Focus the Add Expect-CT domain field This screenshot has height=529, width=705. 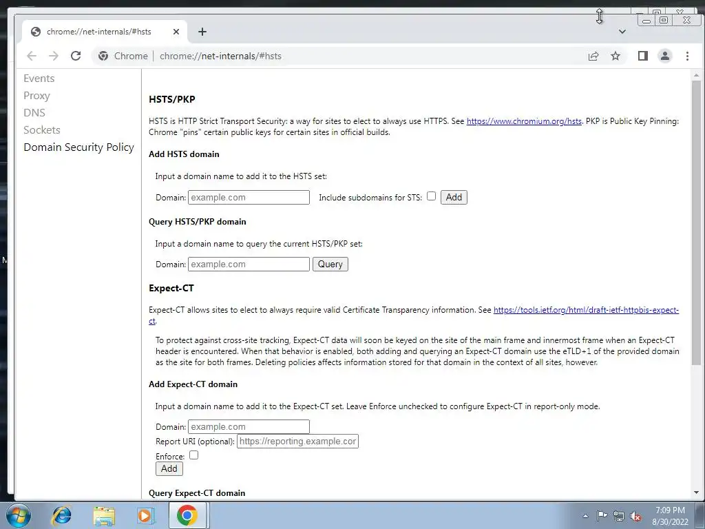coord(249,426)
